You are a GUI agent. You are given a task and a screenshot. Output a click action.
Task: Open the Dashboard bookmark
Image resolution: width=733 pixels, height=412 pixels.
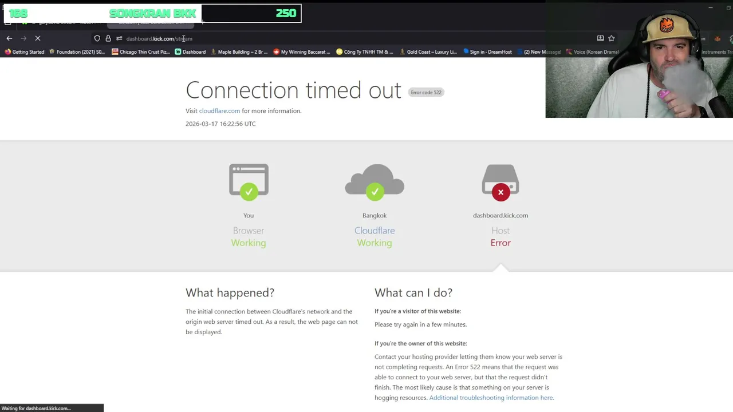pos(190,52)
